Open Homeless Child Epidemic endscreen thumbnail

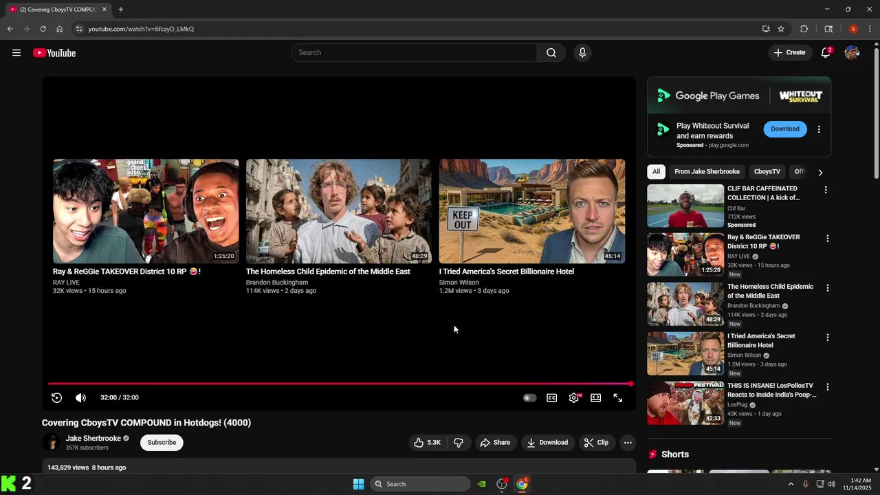coord(339,211)
